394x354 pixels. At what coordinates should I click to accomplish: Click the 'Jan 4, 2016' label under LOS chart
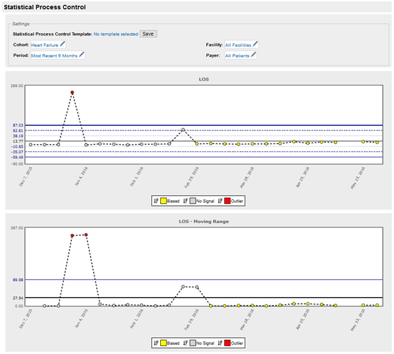81,176
